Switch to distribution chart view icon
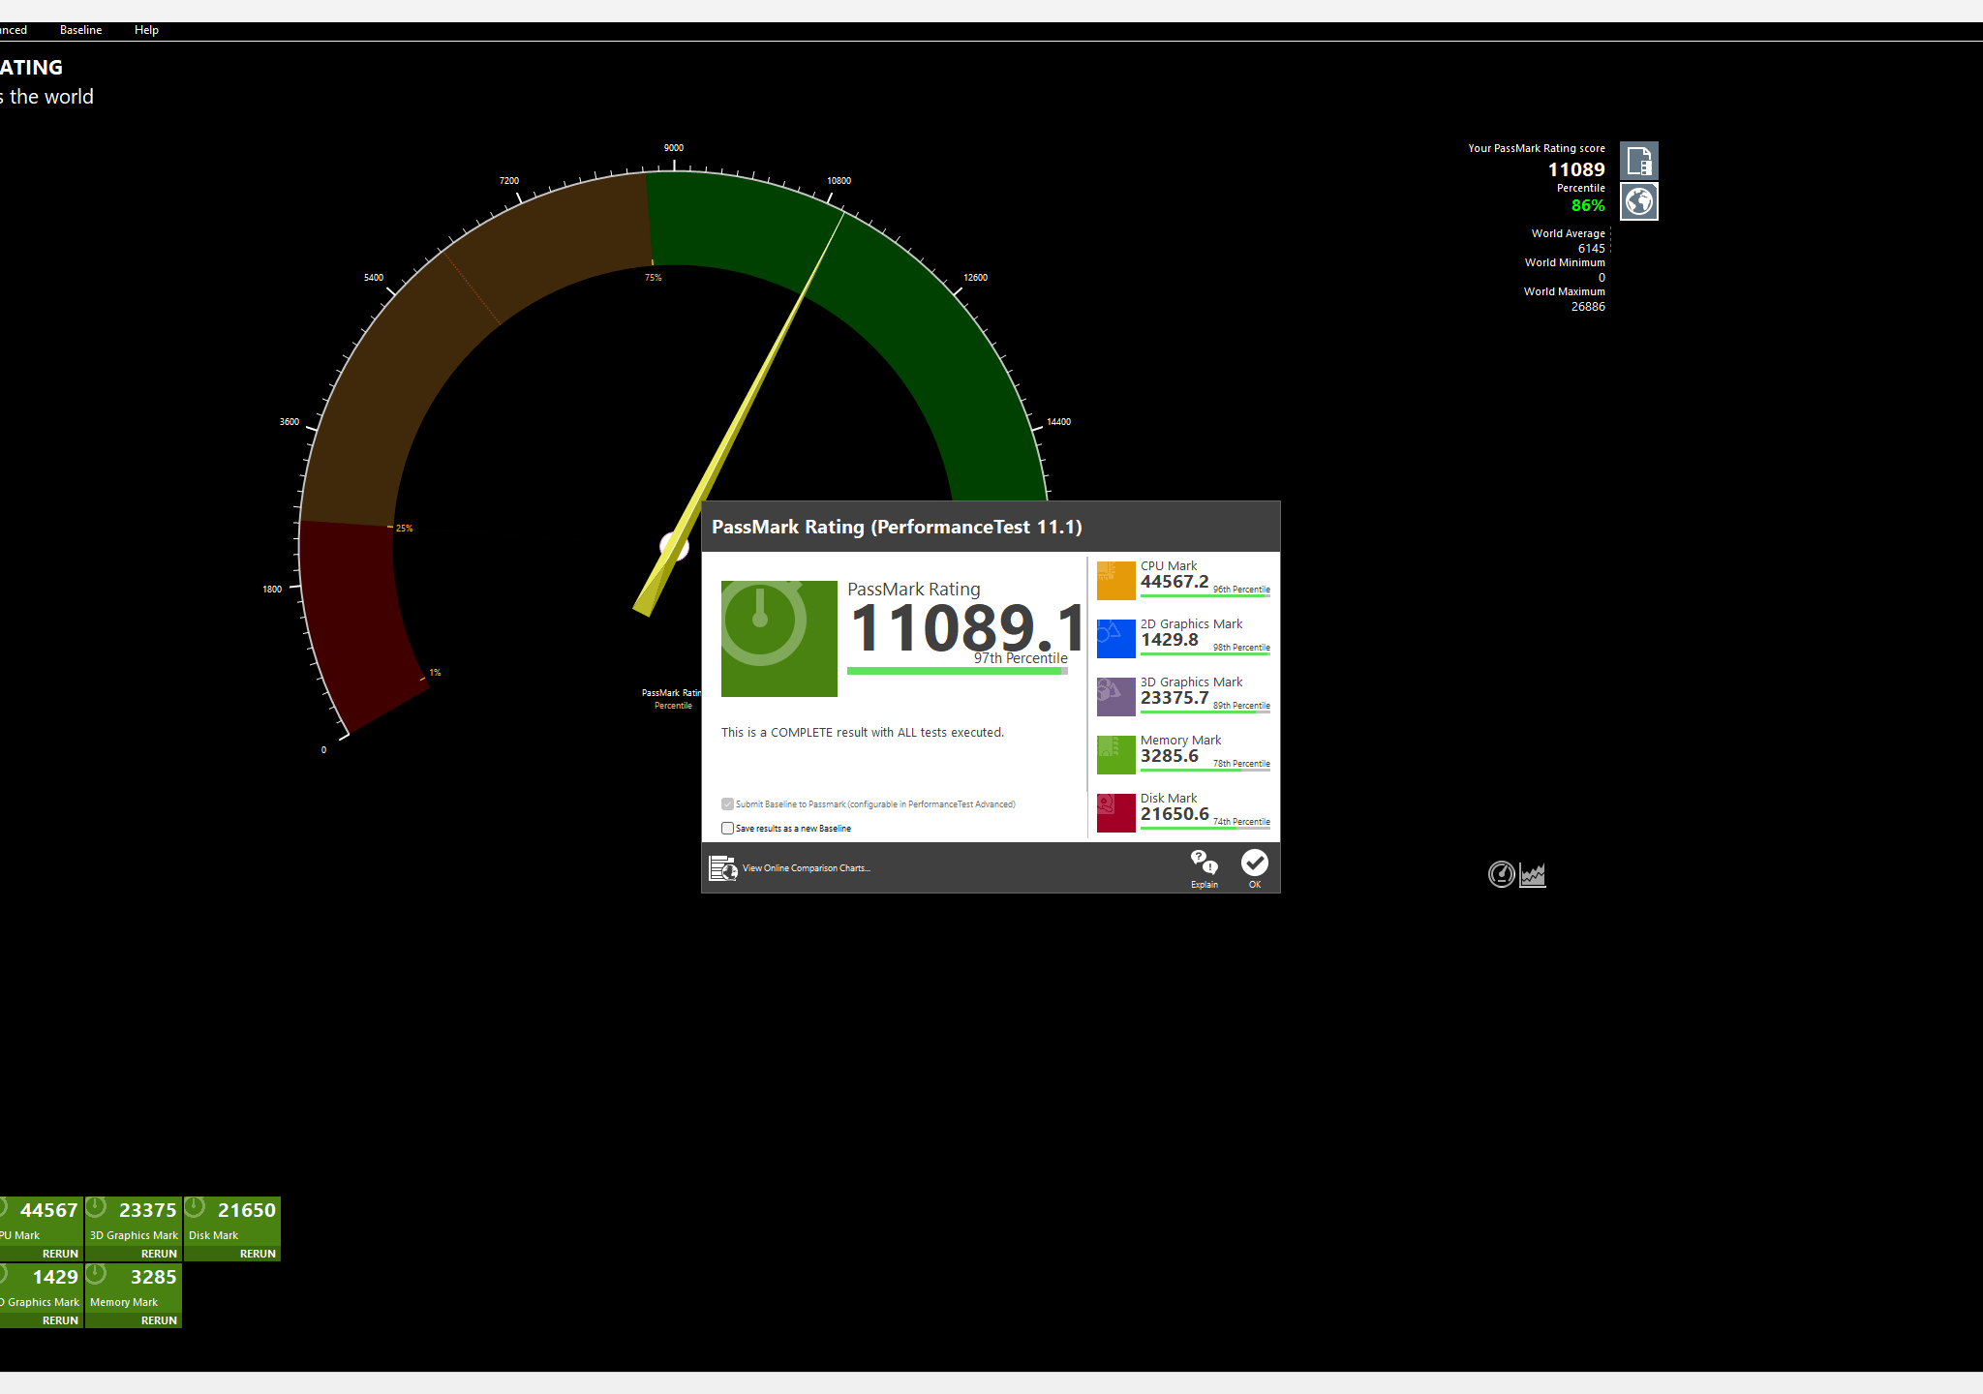Image resolution: width=1983 pixels, height=1394 pixels. (x=1533, y=874)
